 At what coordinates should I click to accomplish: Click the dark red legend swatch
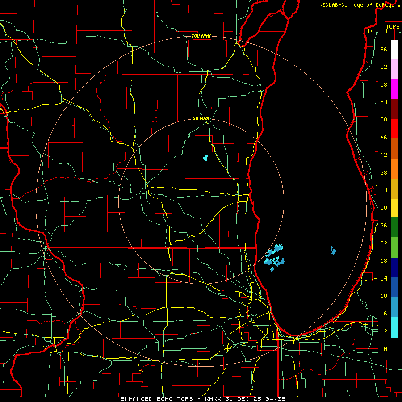(394, 109)
